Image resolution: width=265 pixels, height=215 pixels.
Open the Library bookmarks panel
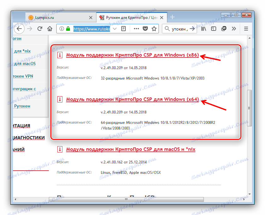click(x=204, y=29)
